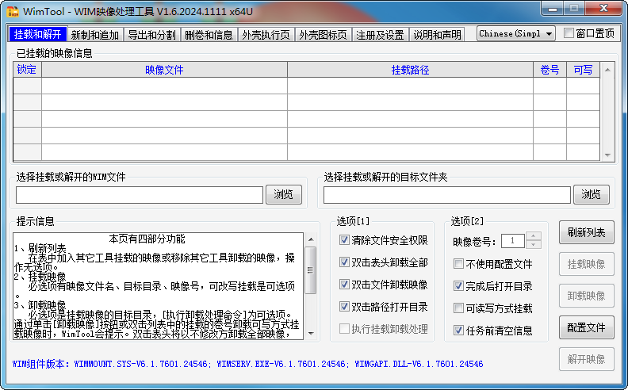Image resolution: width=628 pixels, height=390 pixels.
Task: Go to the 外壳执行页 tab
Action: click(x=266, y=35)
